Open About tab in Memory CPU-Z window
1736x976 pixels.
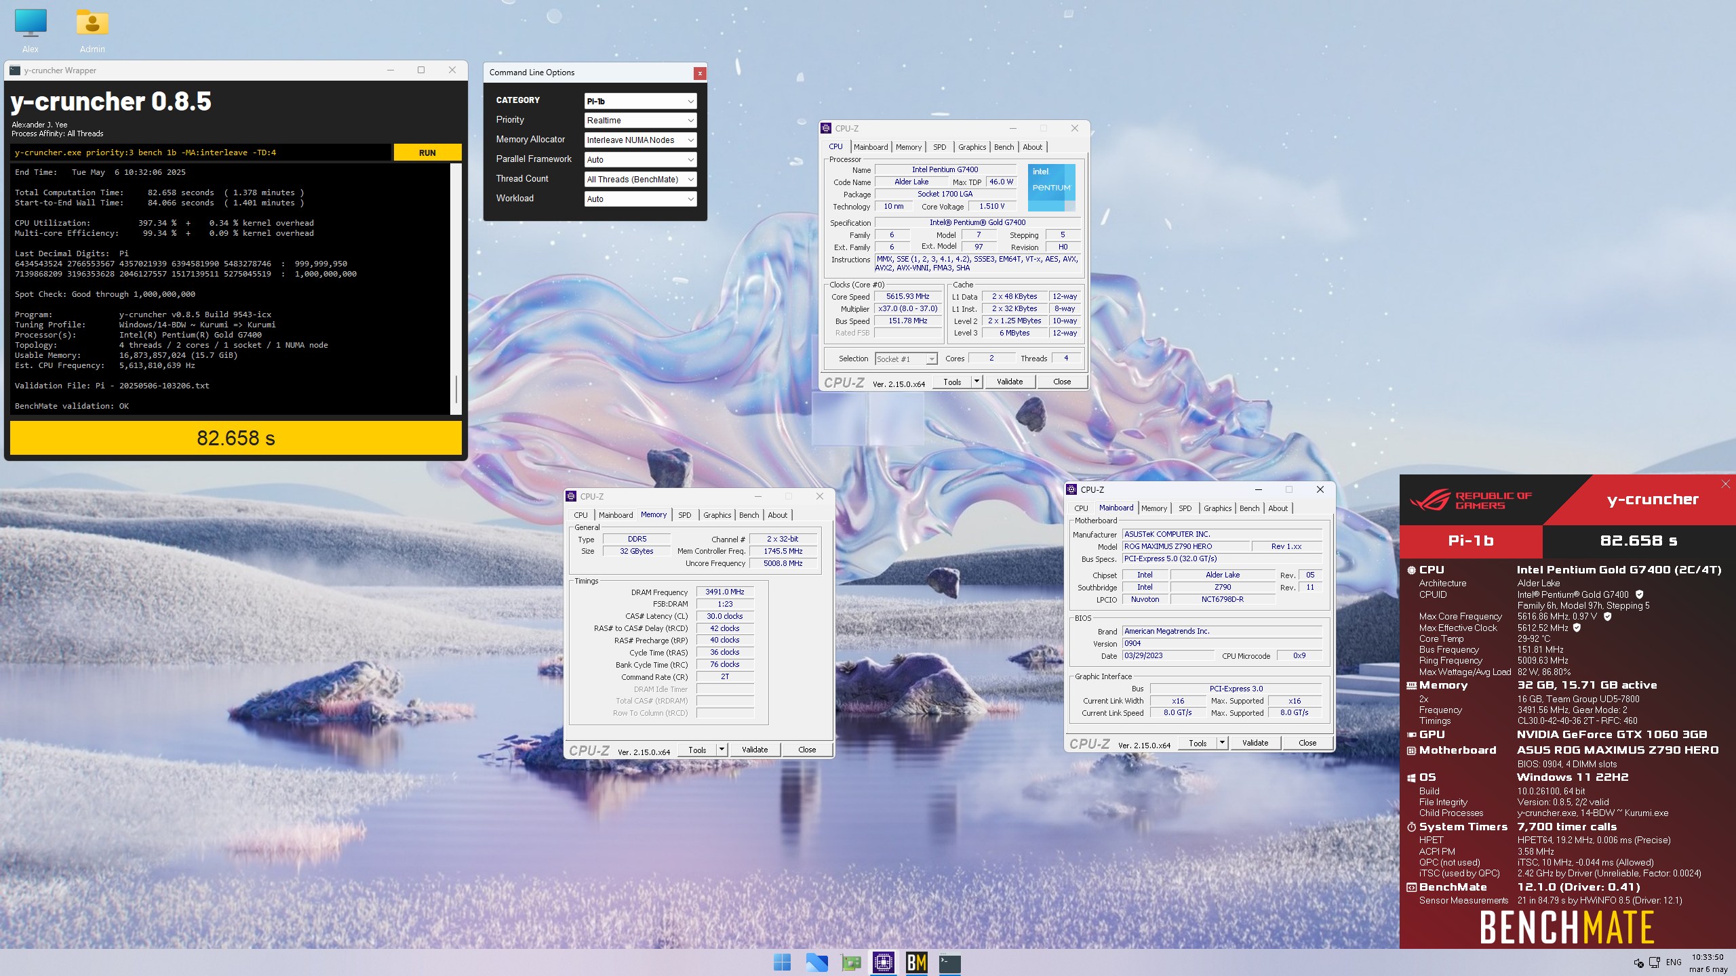pyautogui.click(x=777, y=515)
